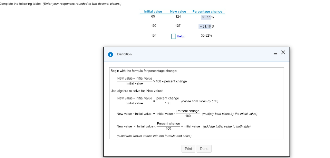Click the 30.52% percentage cell

click(207, 35)
